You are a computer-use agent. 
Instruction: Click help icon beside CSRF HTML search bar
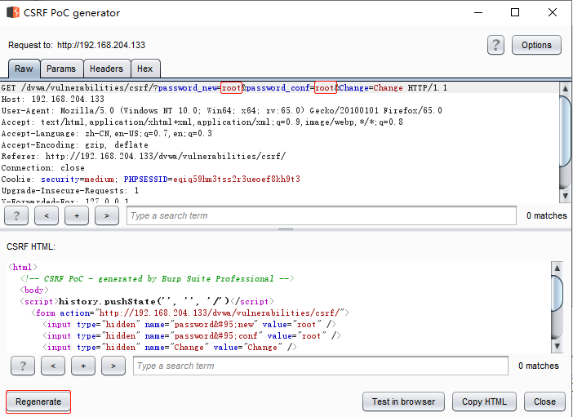pyautogui.click(x=23, y=366)
